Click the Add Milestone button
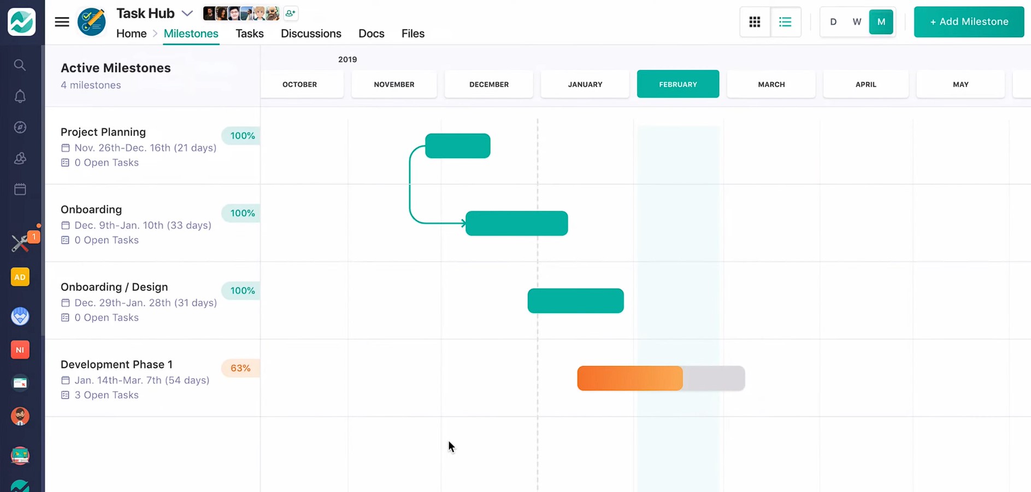The image size is (1031, 492). 969,22
